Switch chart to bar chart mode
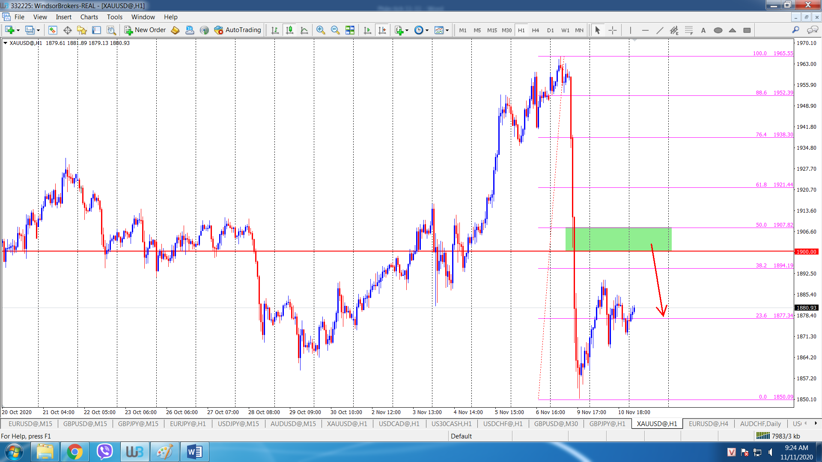Screen dimensions: 822x462 click(275, 30)
